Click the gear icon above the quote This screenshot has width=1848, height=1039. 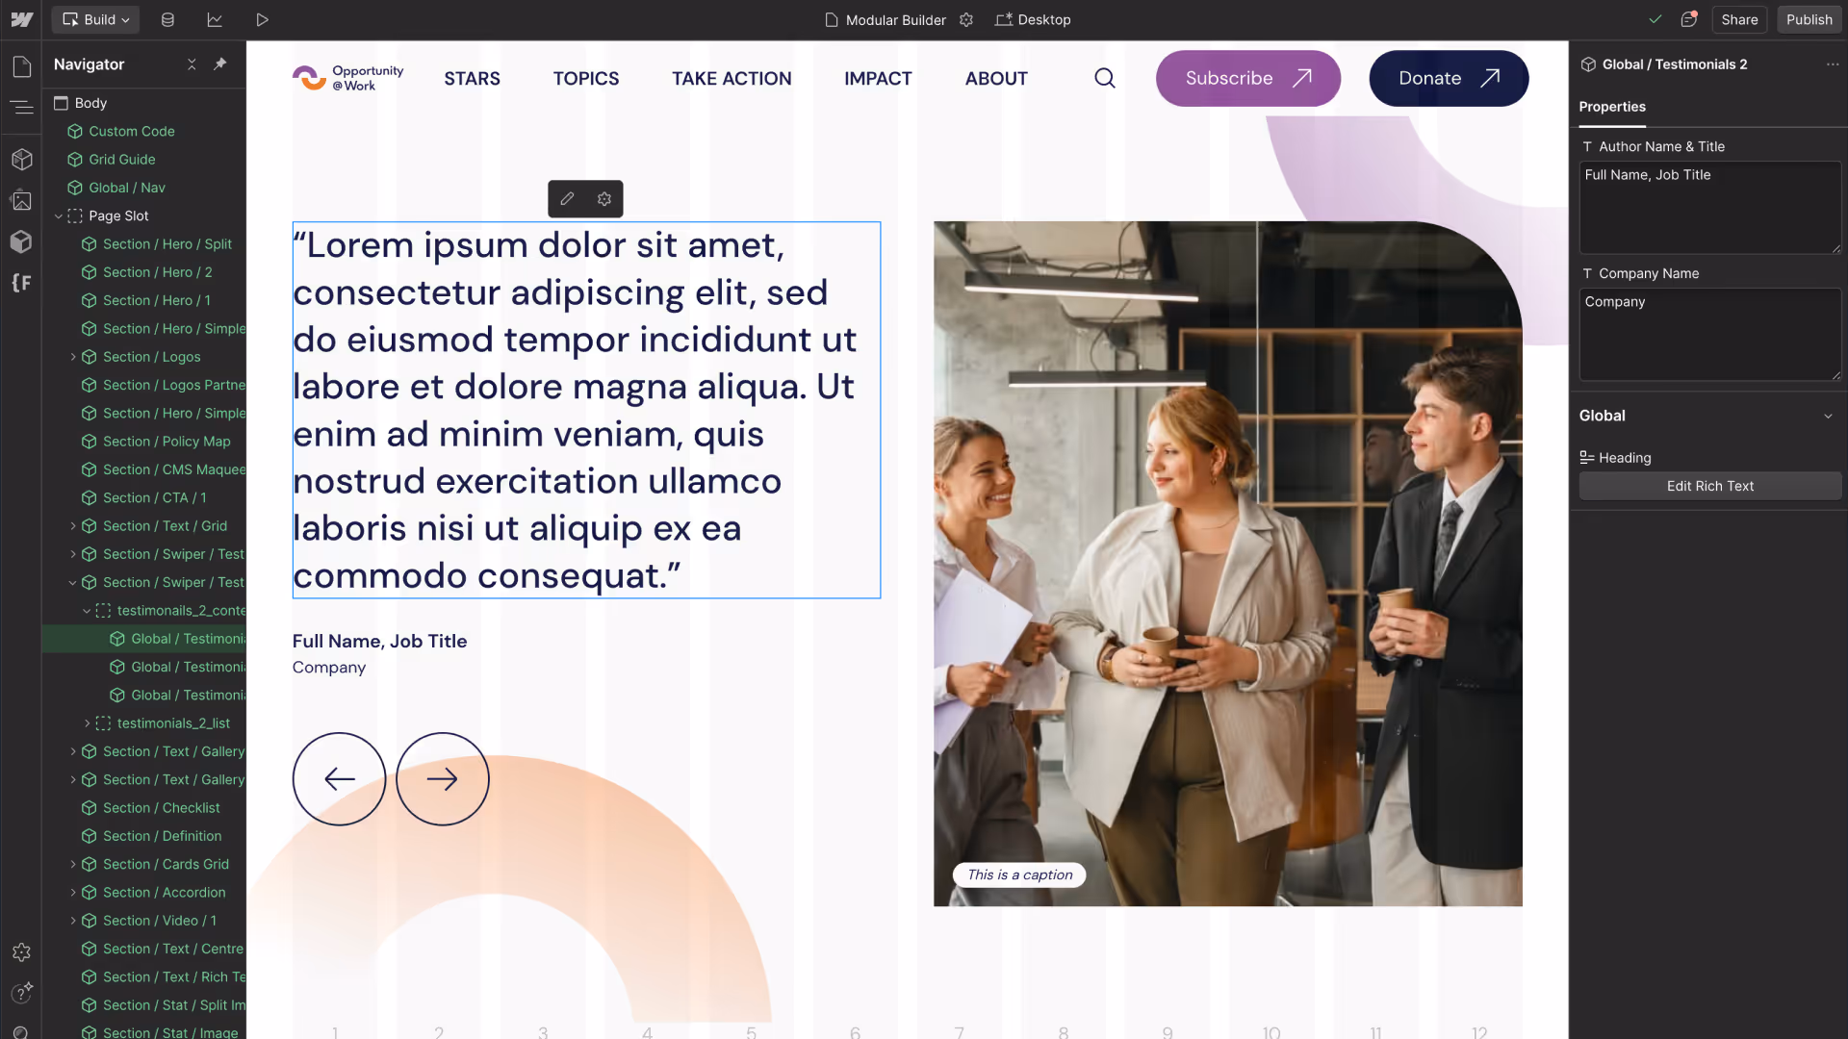coord(604,198)
